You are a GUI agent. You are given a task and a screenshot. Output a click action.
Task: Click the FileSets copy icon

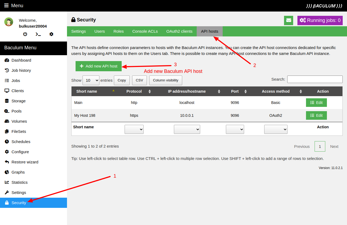[x=7, y=132]
